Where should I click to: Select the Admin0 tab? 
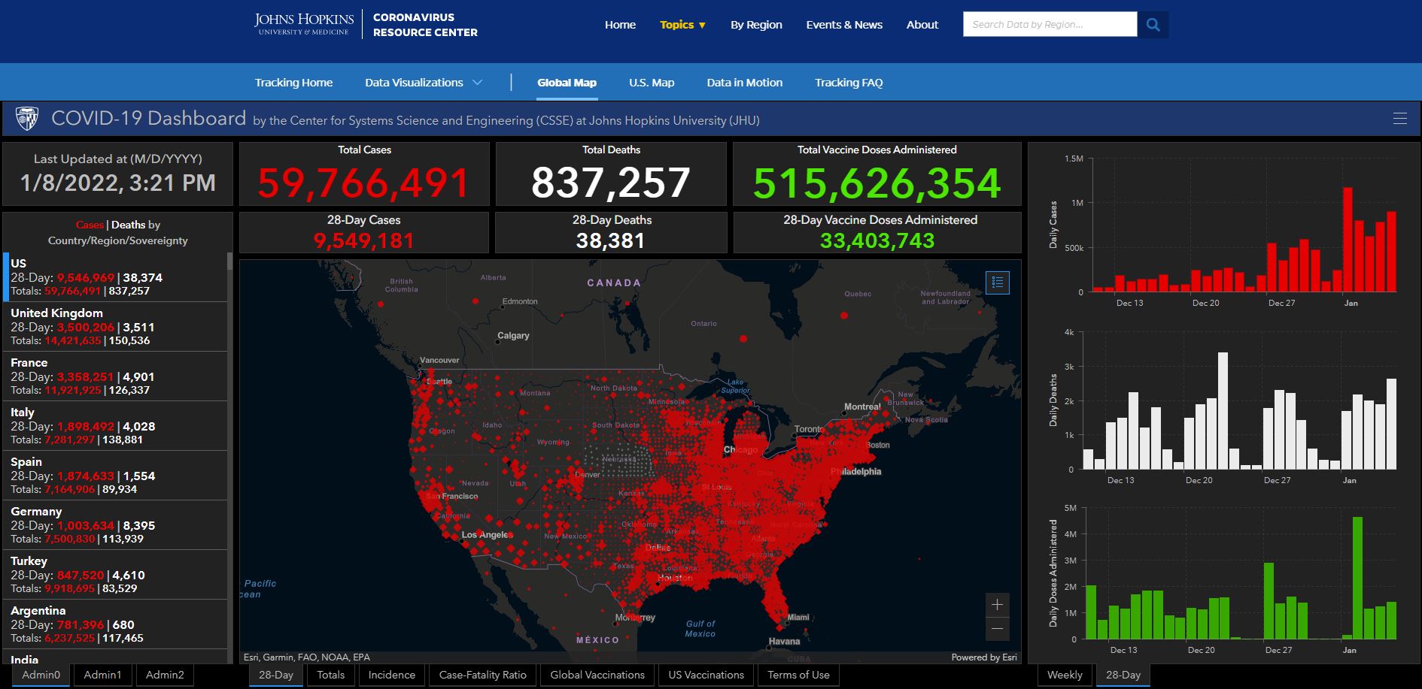pyautogui.click(x=41, y=675)
